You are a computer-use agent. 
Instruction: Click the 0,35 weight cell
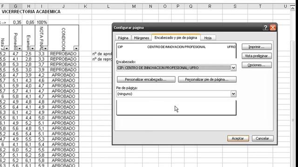[x=15, y=22]
